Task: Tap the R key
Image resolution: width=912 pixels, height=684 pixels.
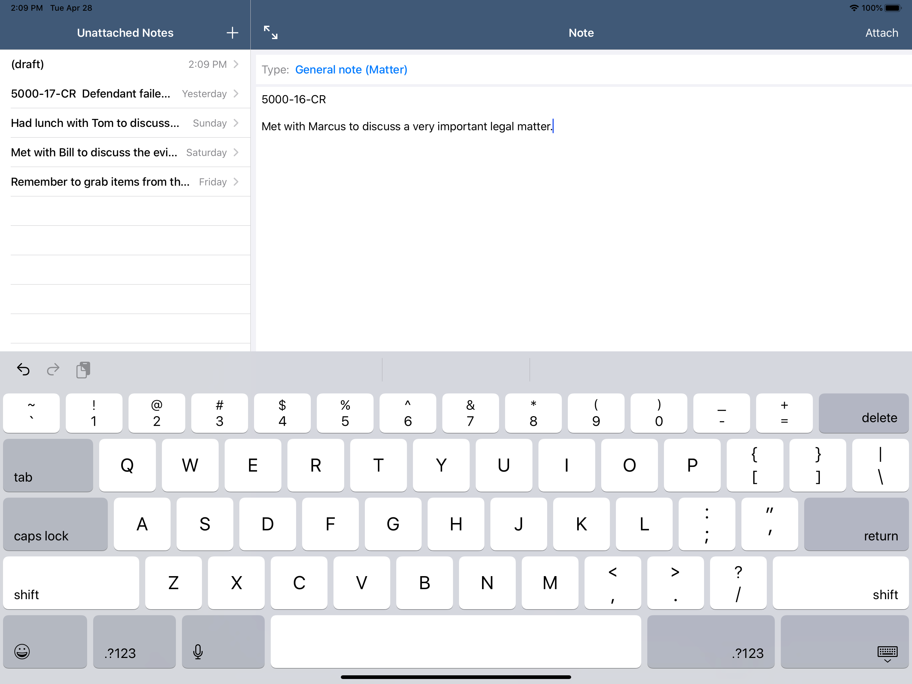Action: click(315, 465)
